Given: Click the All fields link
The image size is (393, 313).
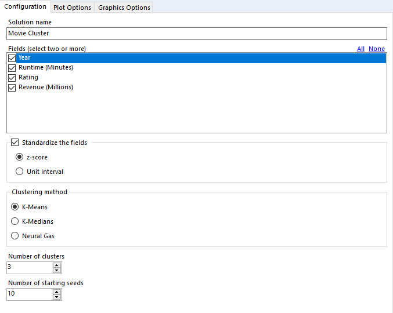Looking at the screenshot, I should (360, 49).
